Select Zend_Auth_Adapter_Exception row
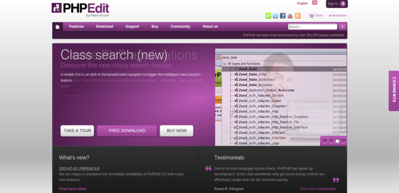This screenshot has width=399, height=193. tap(284, 106)
